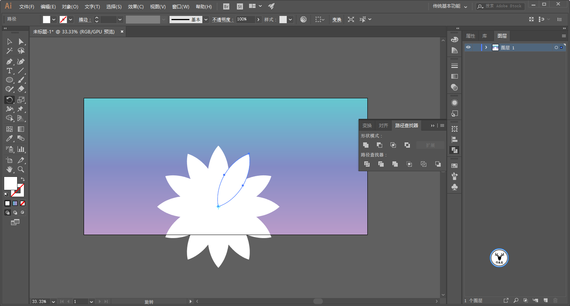Select the Line Segment tool
The image size is (570, 306).
pos(21,71)
